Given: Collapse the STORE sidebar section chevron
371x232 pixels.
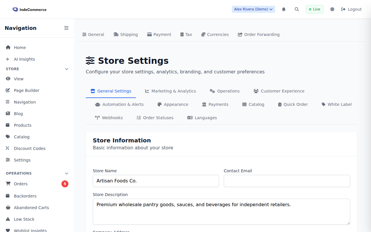Looking at the screenshot, I should coord(67,69).
